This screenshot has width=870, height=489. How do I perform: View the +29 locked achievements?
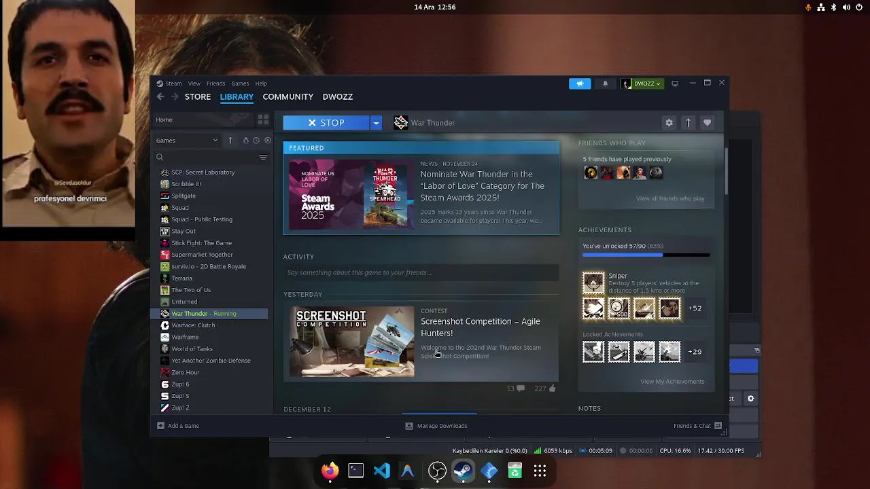click(695, 352)
